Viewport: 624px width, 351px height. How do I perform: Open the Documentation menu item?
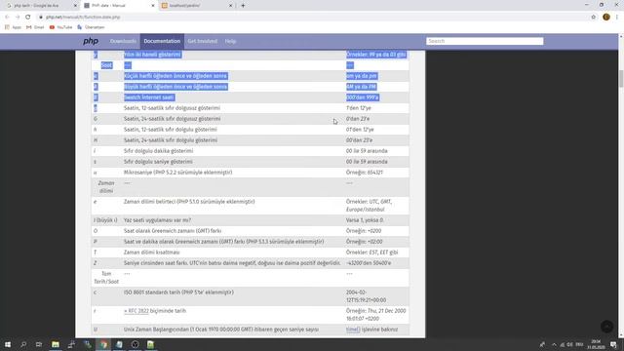162,41
